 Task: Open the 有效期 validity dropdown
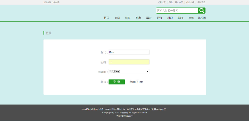[129, 71]
